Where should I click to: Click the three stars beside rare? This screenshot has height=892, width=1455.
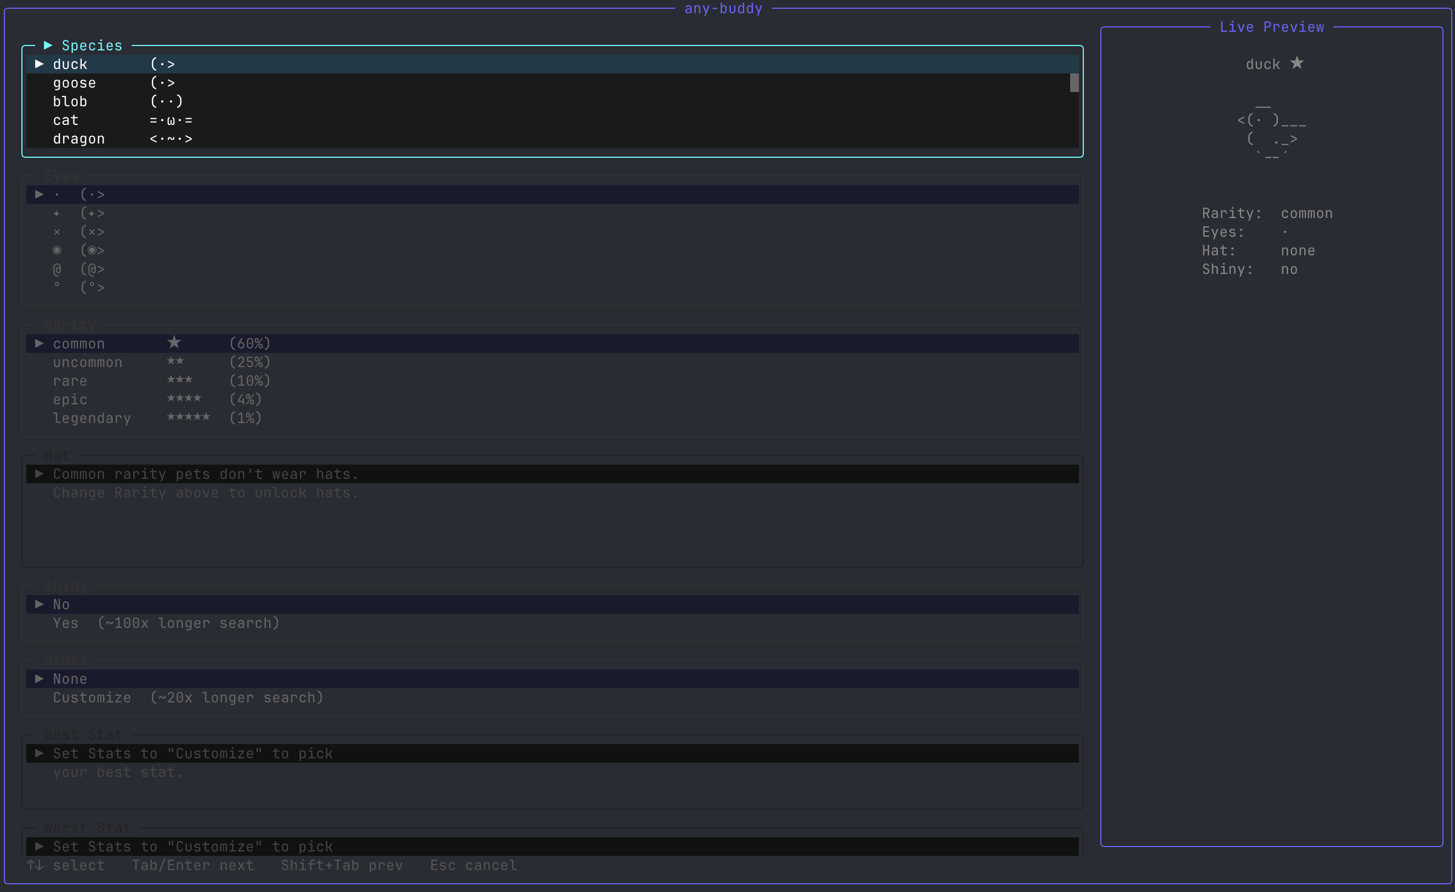point(179,380)
